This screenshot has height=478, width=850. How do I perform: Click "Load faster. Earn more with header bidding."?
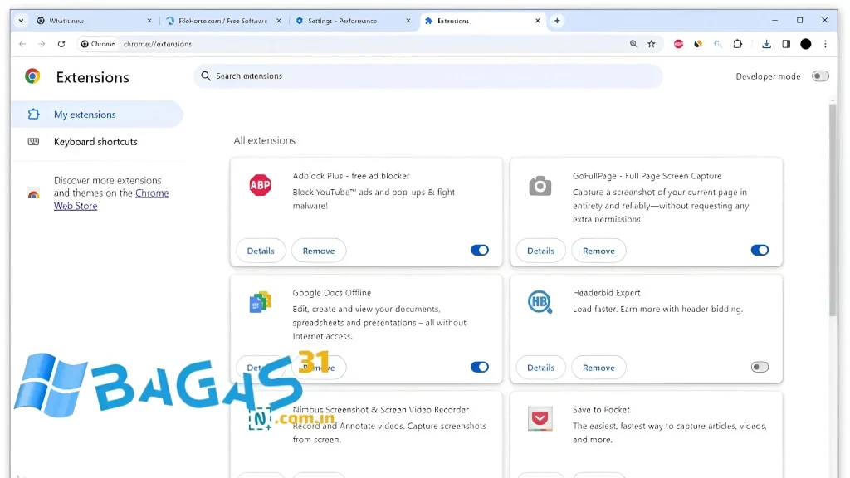(x=657, y=309)
